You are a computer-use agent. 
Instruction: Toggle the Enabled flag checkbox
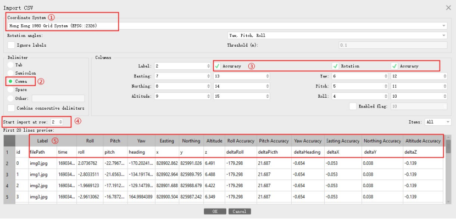[x=353, y=106]
